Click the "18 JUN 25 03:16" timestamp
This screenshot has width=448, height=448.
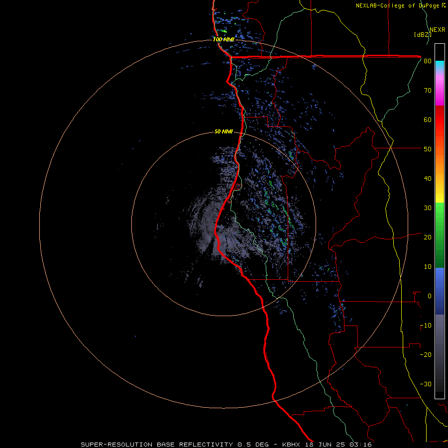[337, 445]
